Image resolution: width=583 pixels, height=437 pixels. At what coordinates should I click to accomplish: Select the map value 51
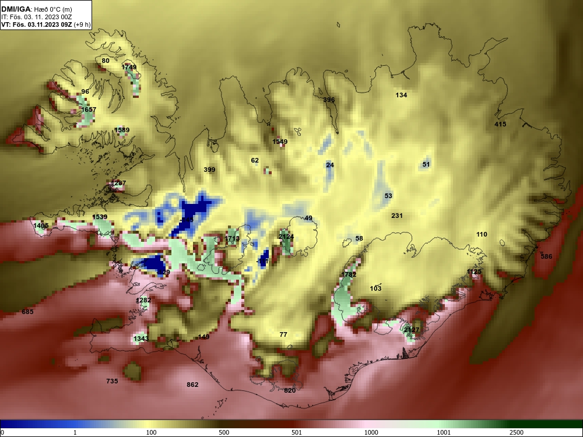tap(426, 164)
